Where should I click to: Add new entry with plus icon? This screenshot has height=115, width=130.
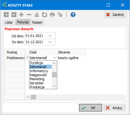[x=21, y=15]
